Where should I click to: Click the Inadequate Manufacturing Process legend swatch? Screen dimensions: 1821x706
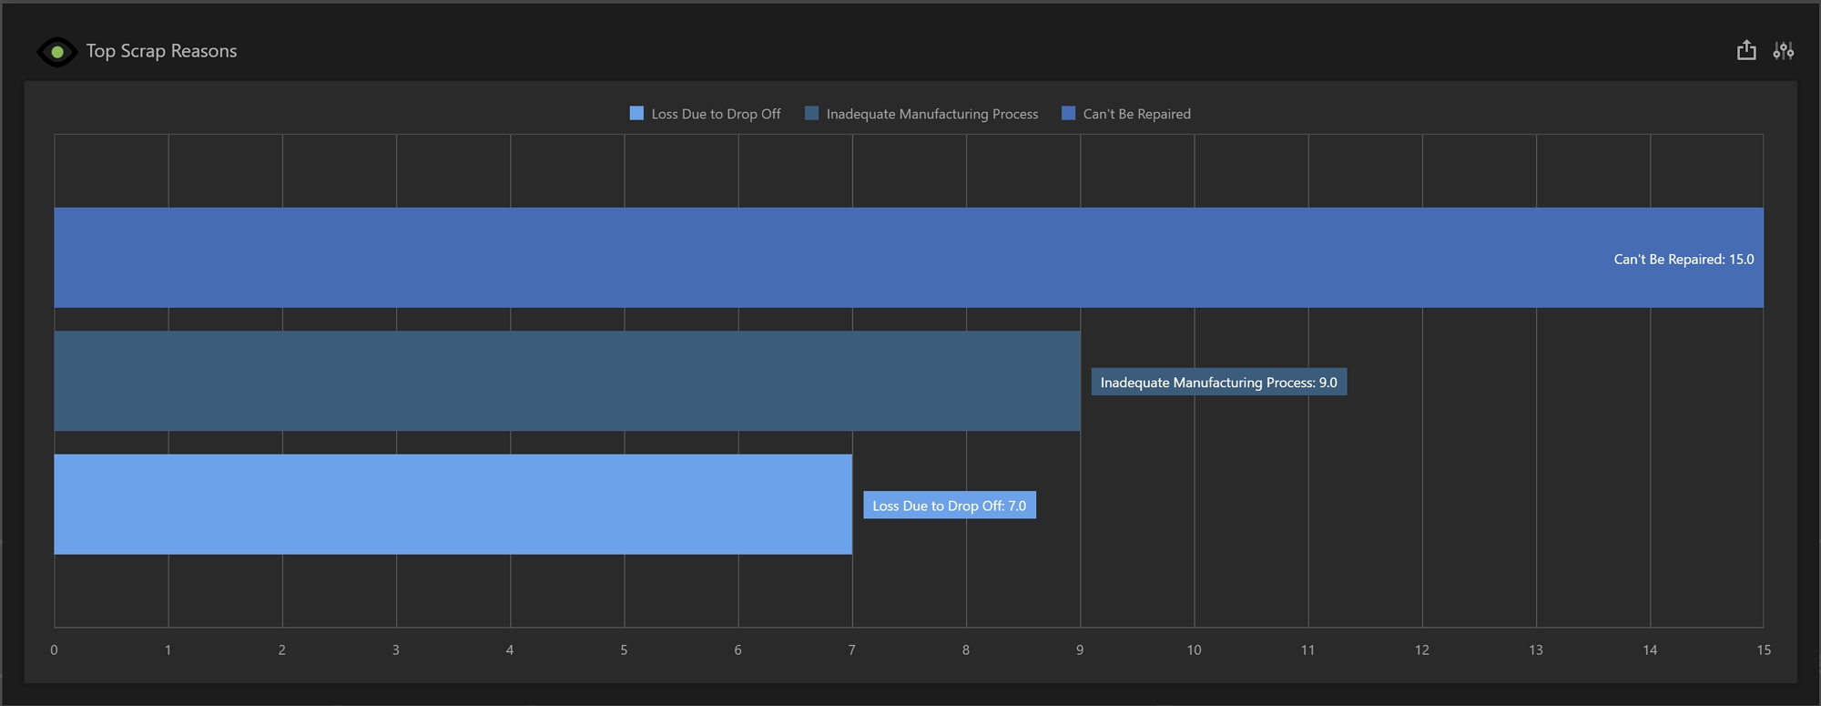click(811, 114)
